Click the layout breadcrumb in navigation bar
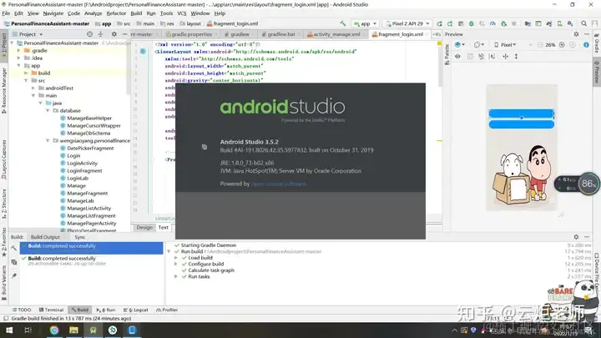Screen dimensions: 601x338 coord(194,23)
